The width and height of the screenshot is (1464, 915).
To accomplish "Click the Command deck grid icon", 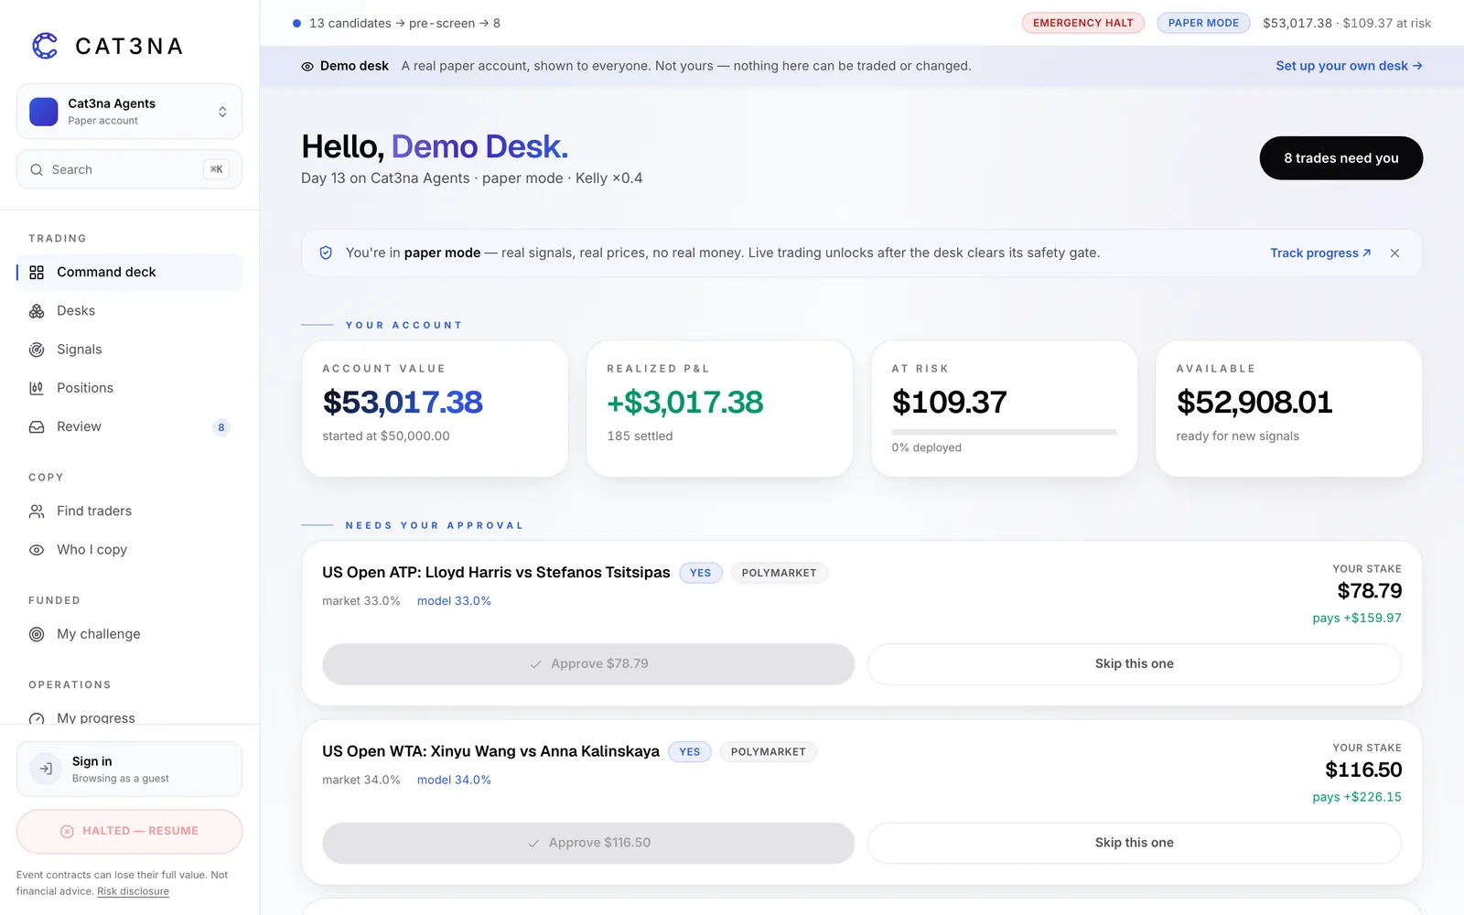I will coord(37,273).
